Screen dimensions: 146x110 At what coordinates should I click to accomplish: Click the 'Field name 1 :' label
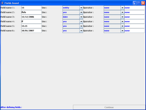coord(8,8)
